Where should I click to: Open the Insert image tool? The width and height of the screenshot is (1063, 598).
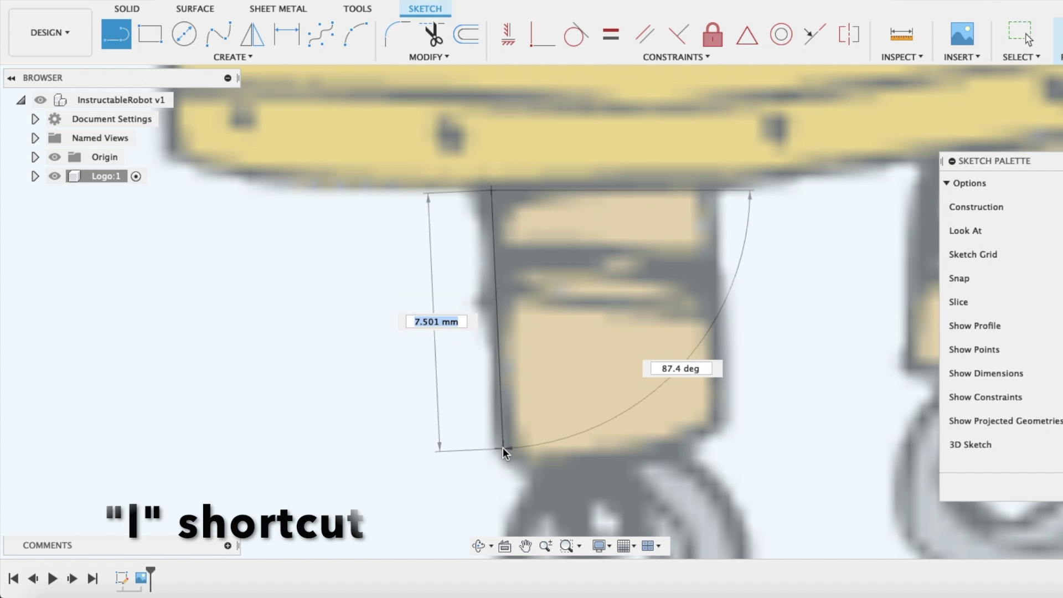962,34
